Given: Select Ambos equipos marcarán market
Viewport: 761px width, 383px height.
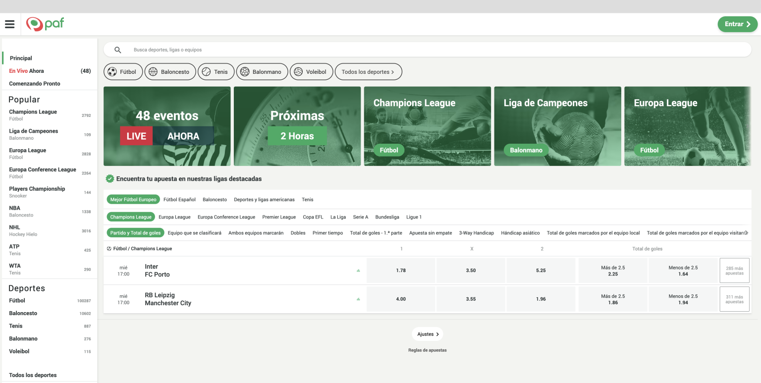Looking at the screenshot, I should click(256, 233).
